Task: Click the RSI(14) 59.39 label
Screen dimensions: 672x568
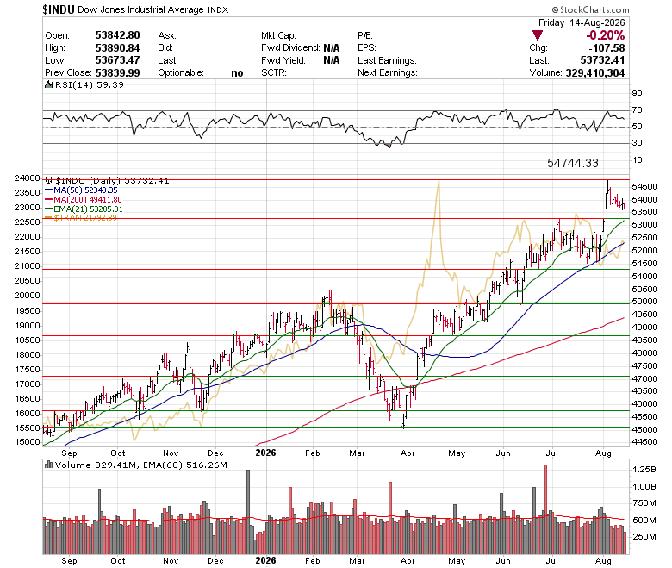Action: 90,84
